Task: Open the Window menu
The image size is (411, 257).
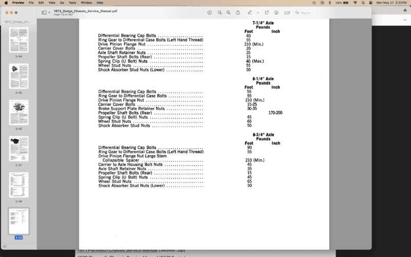Action: pyautogui.click(x=86, y=3)
